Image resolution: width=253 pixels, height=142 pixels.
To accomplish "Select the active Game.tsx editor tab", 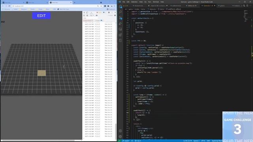I will 208,6.
